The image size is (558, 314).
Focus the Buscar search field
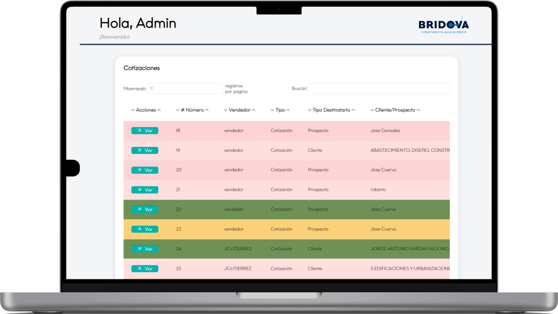pos(378,89)
